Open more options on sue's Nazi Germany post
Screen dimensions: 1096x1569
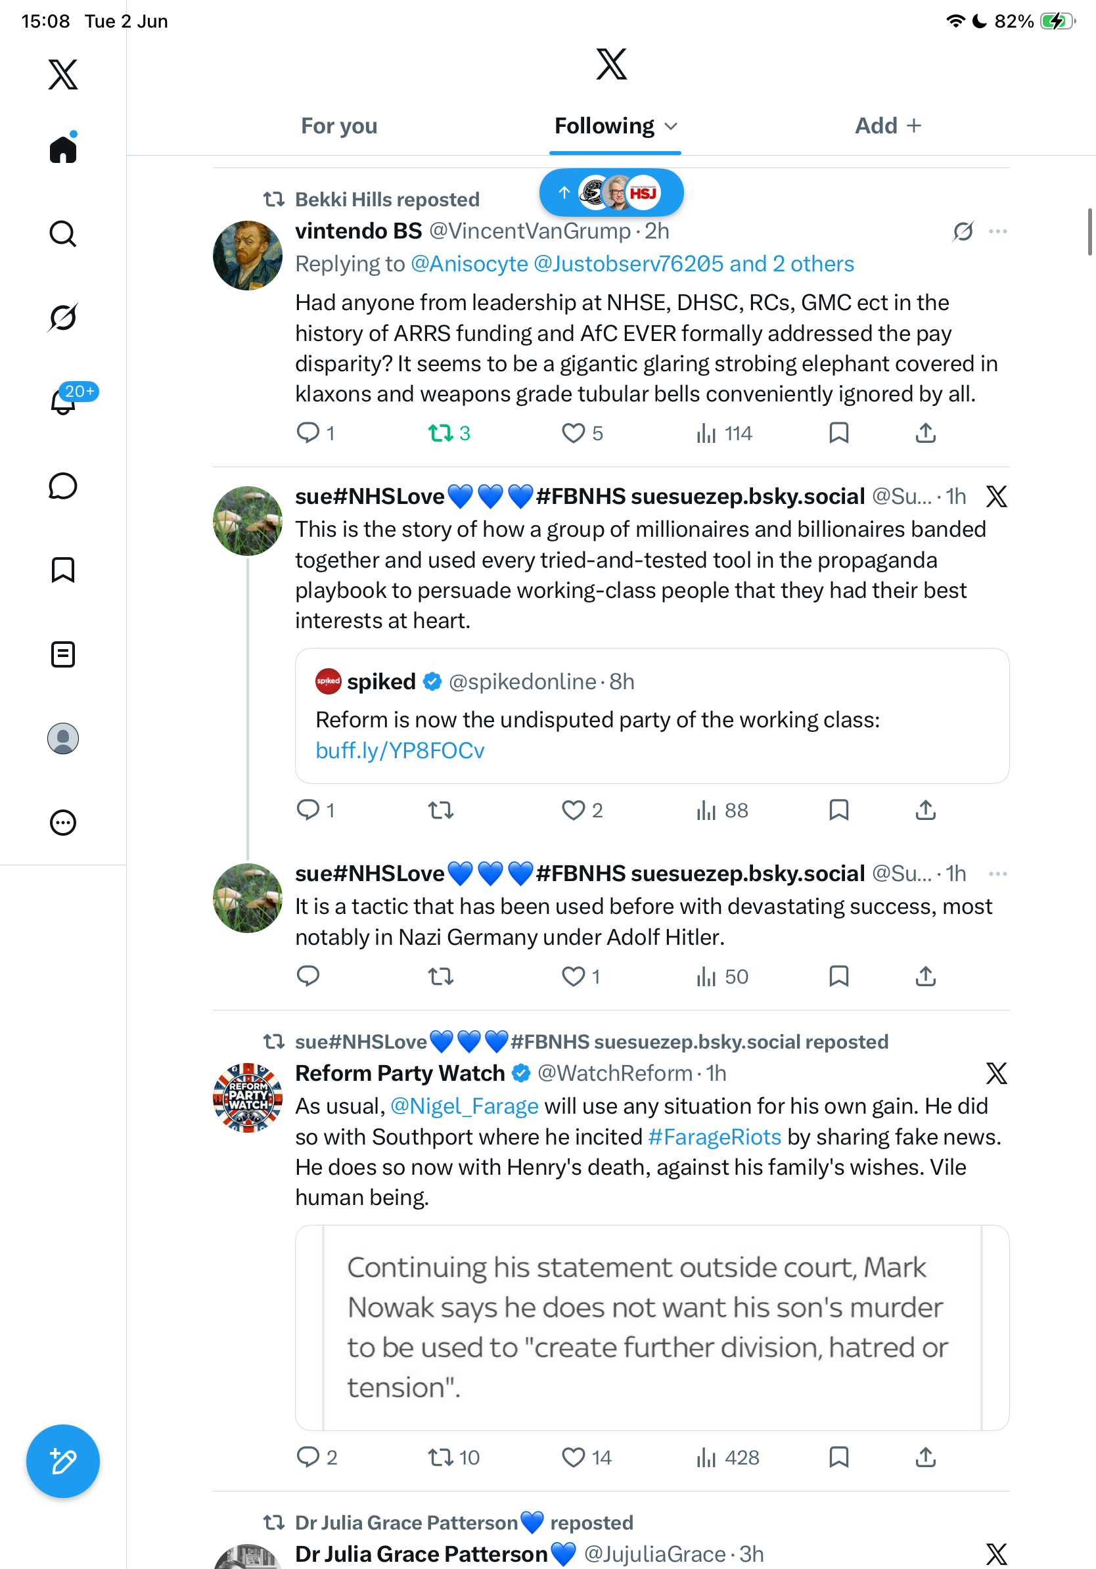click(x=997, y=874)
